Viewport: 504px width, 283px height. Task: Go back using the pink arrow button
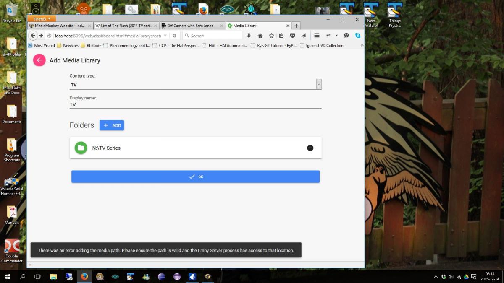coord(39,60)
